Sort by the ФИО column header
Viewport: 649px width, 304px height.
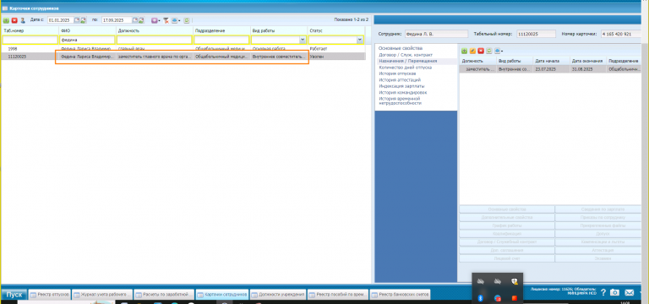coord(87,30)
